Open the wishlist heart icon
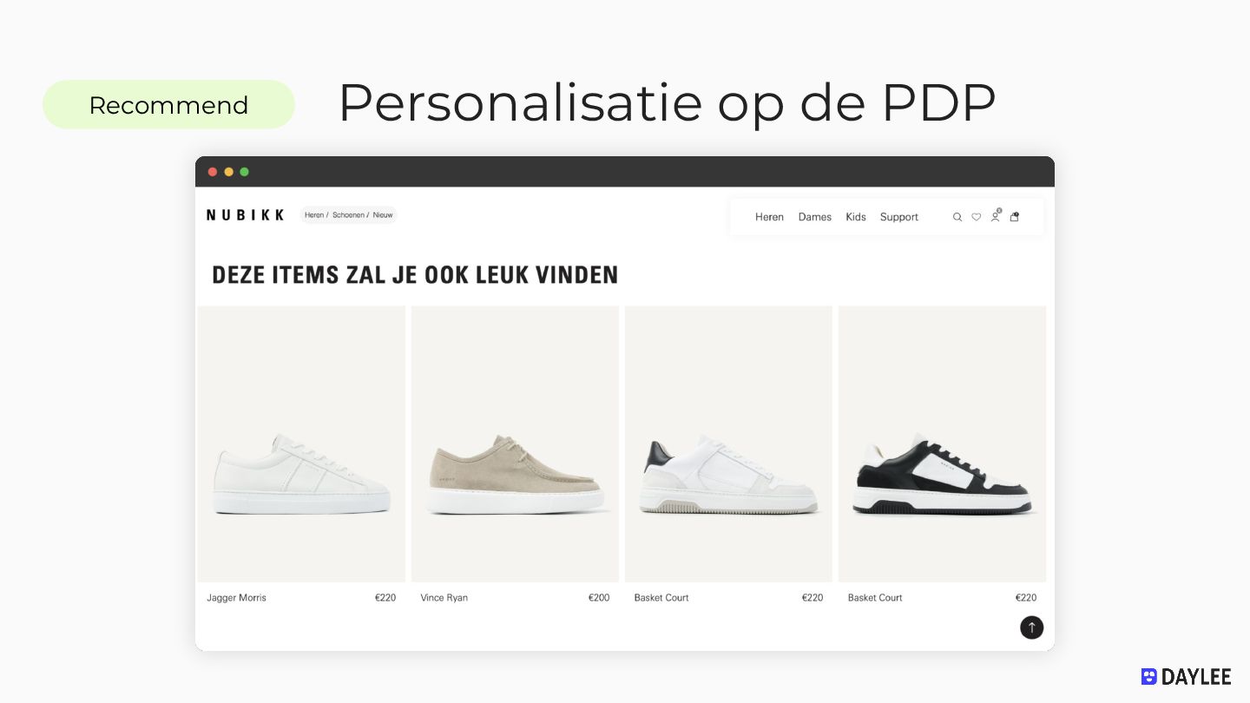Image resolution: width=1250 pixels, height=703 pixels. [976, 217]
